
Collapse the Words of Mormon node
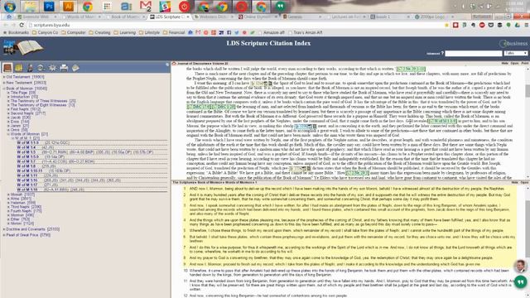(8, 134)
